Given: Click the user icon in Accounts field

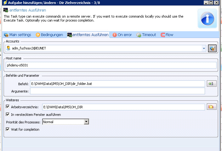Looking at the screenshot, I should 8,48.
